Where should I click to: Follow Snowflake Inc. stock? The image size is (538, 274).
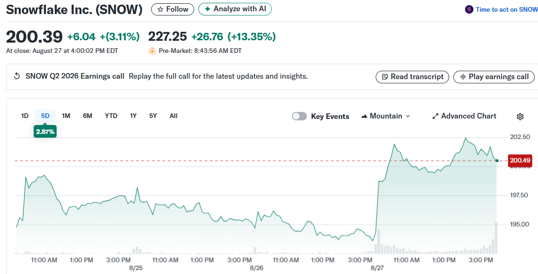173,9
